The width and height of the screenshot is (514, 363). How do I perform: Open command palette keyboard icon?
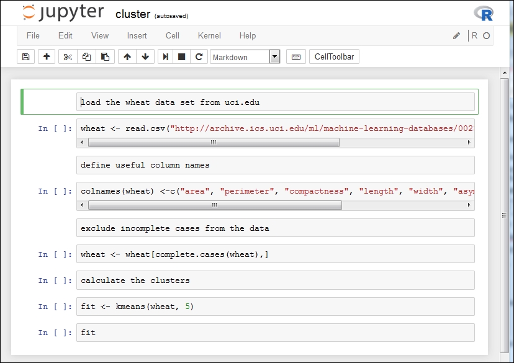coord(296,56)
